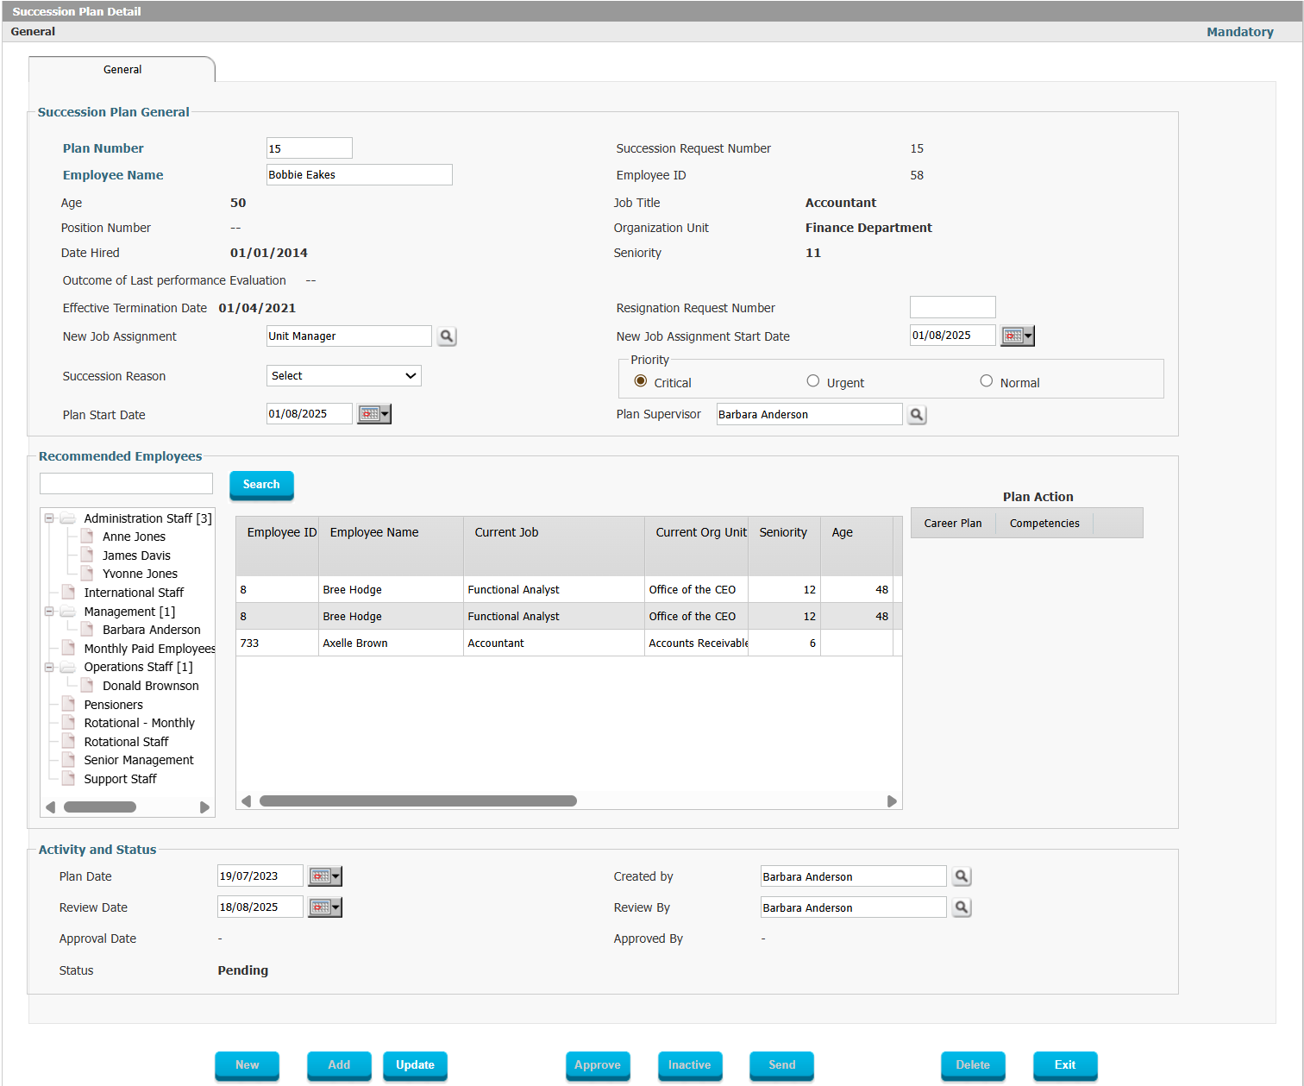The image size is (1304, 1086).
Task: Switch to the General tab
Action: (x=122, y=70)
